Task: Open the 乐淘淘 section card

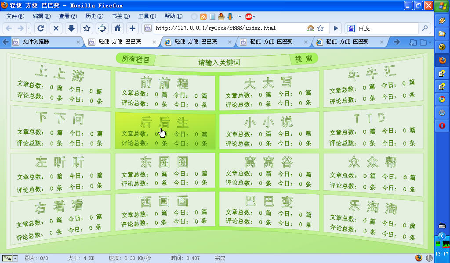Action: coord(374,220)
